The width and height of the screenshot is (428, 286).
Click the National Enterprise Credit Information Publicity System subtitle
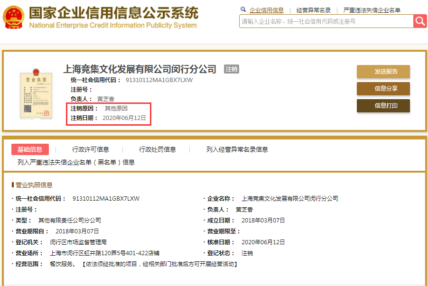pos(113,25)
